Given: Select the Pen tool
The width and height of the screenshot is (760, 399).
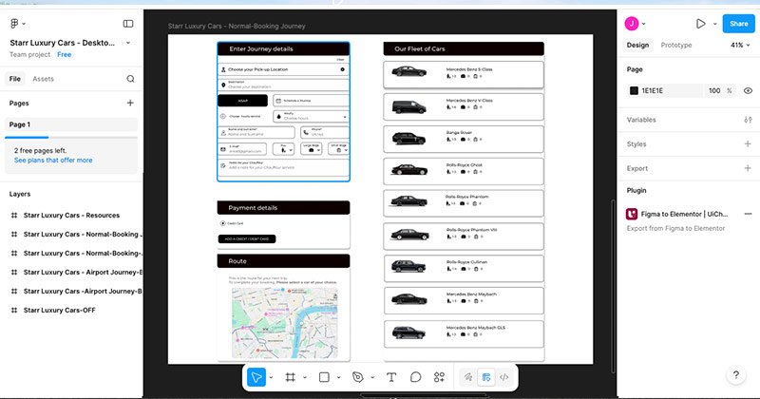Looking at the screenshot, I should click(357, 377).
